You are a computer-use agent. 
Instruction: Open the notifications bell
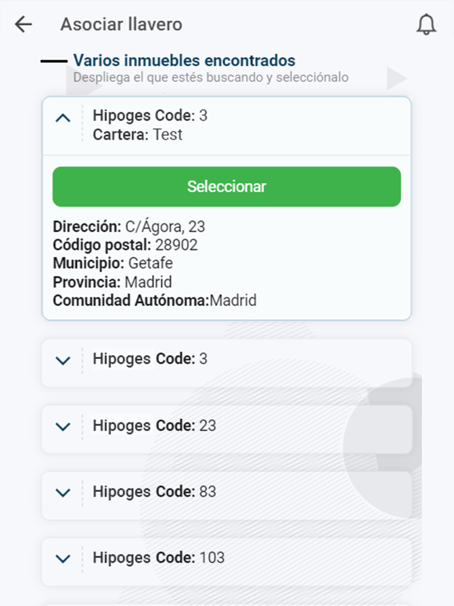tap(426, 25)
